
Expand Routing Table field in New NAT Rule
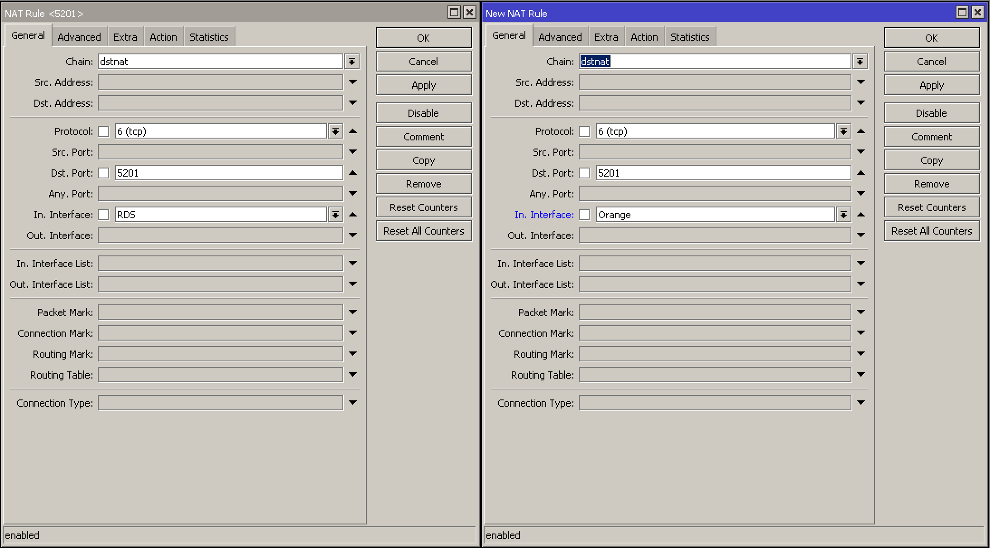[x=861, y=375]
